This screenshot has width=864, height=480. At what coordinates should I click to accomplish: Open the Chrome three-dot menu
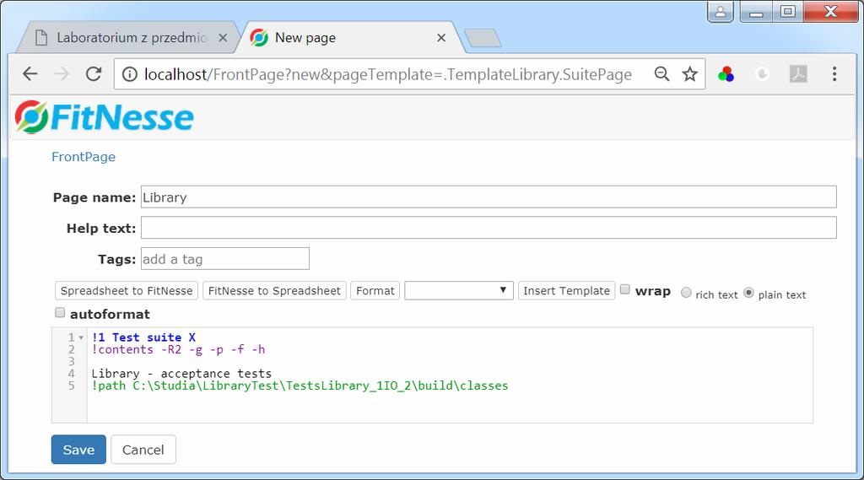click(x=834, y=74)
